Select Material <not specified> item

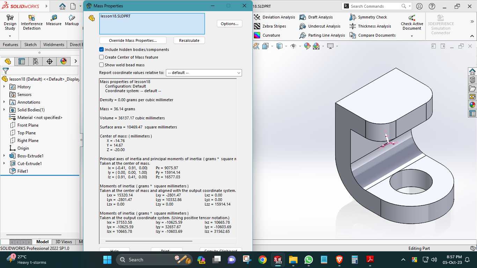[40, 118]
